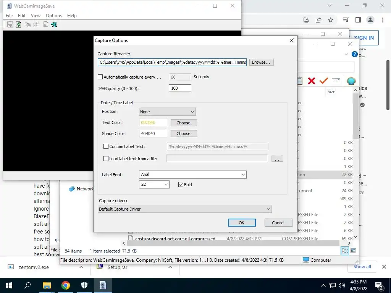This screenshot has height=293, width=391.
Task: Click Choose for Text Color
Action: click(x=184, y=122)
